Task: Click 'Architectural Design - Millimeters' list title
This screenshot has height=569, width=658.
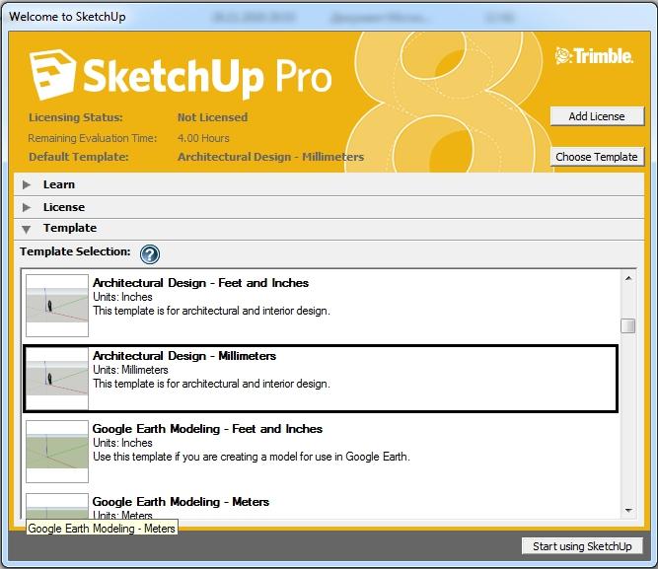Action: click(184, 356)
